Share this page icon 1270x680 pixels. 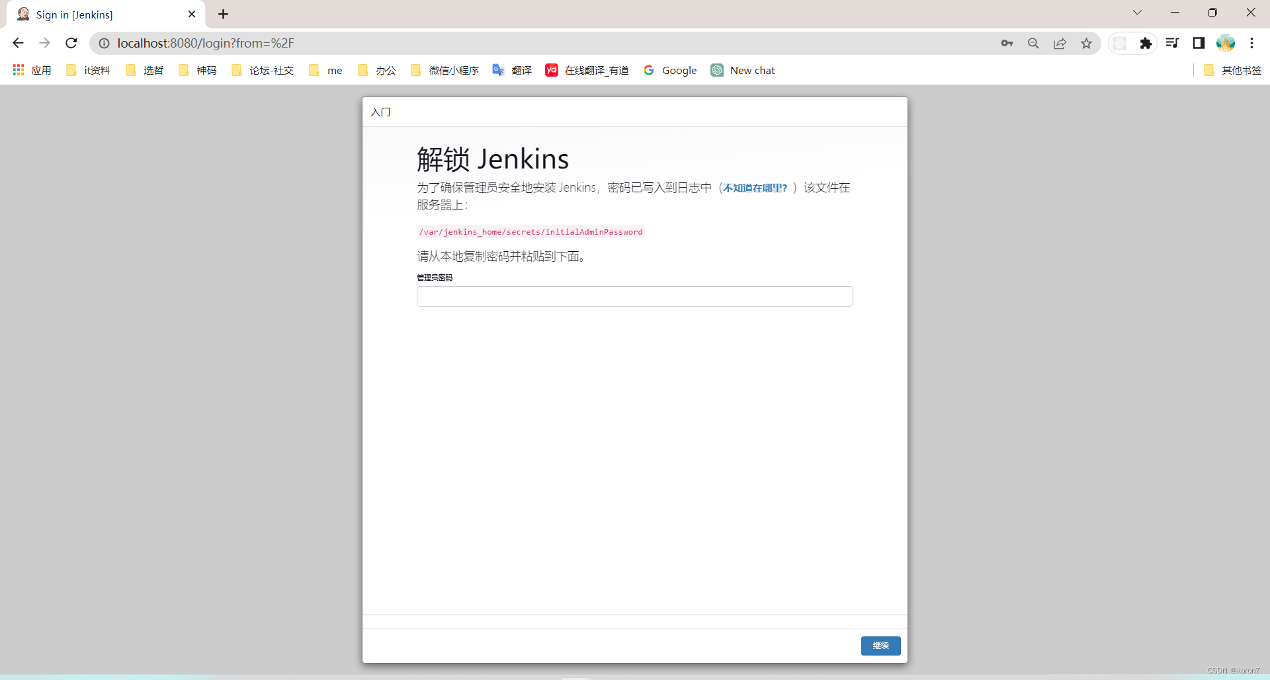coord(1060,43)
